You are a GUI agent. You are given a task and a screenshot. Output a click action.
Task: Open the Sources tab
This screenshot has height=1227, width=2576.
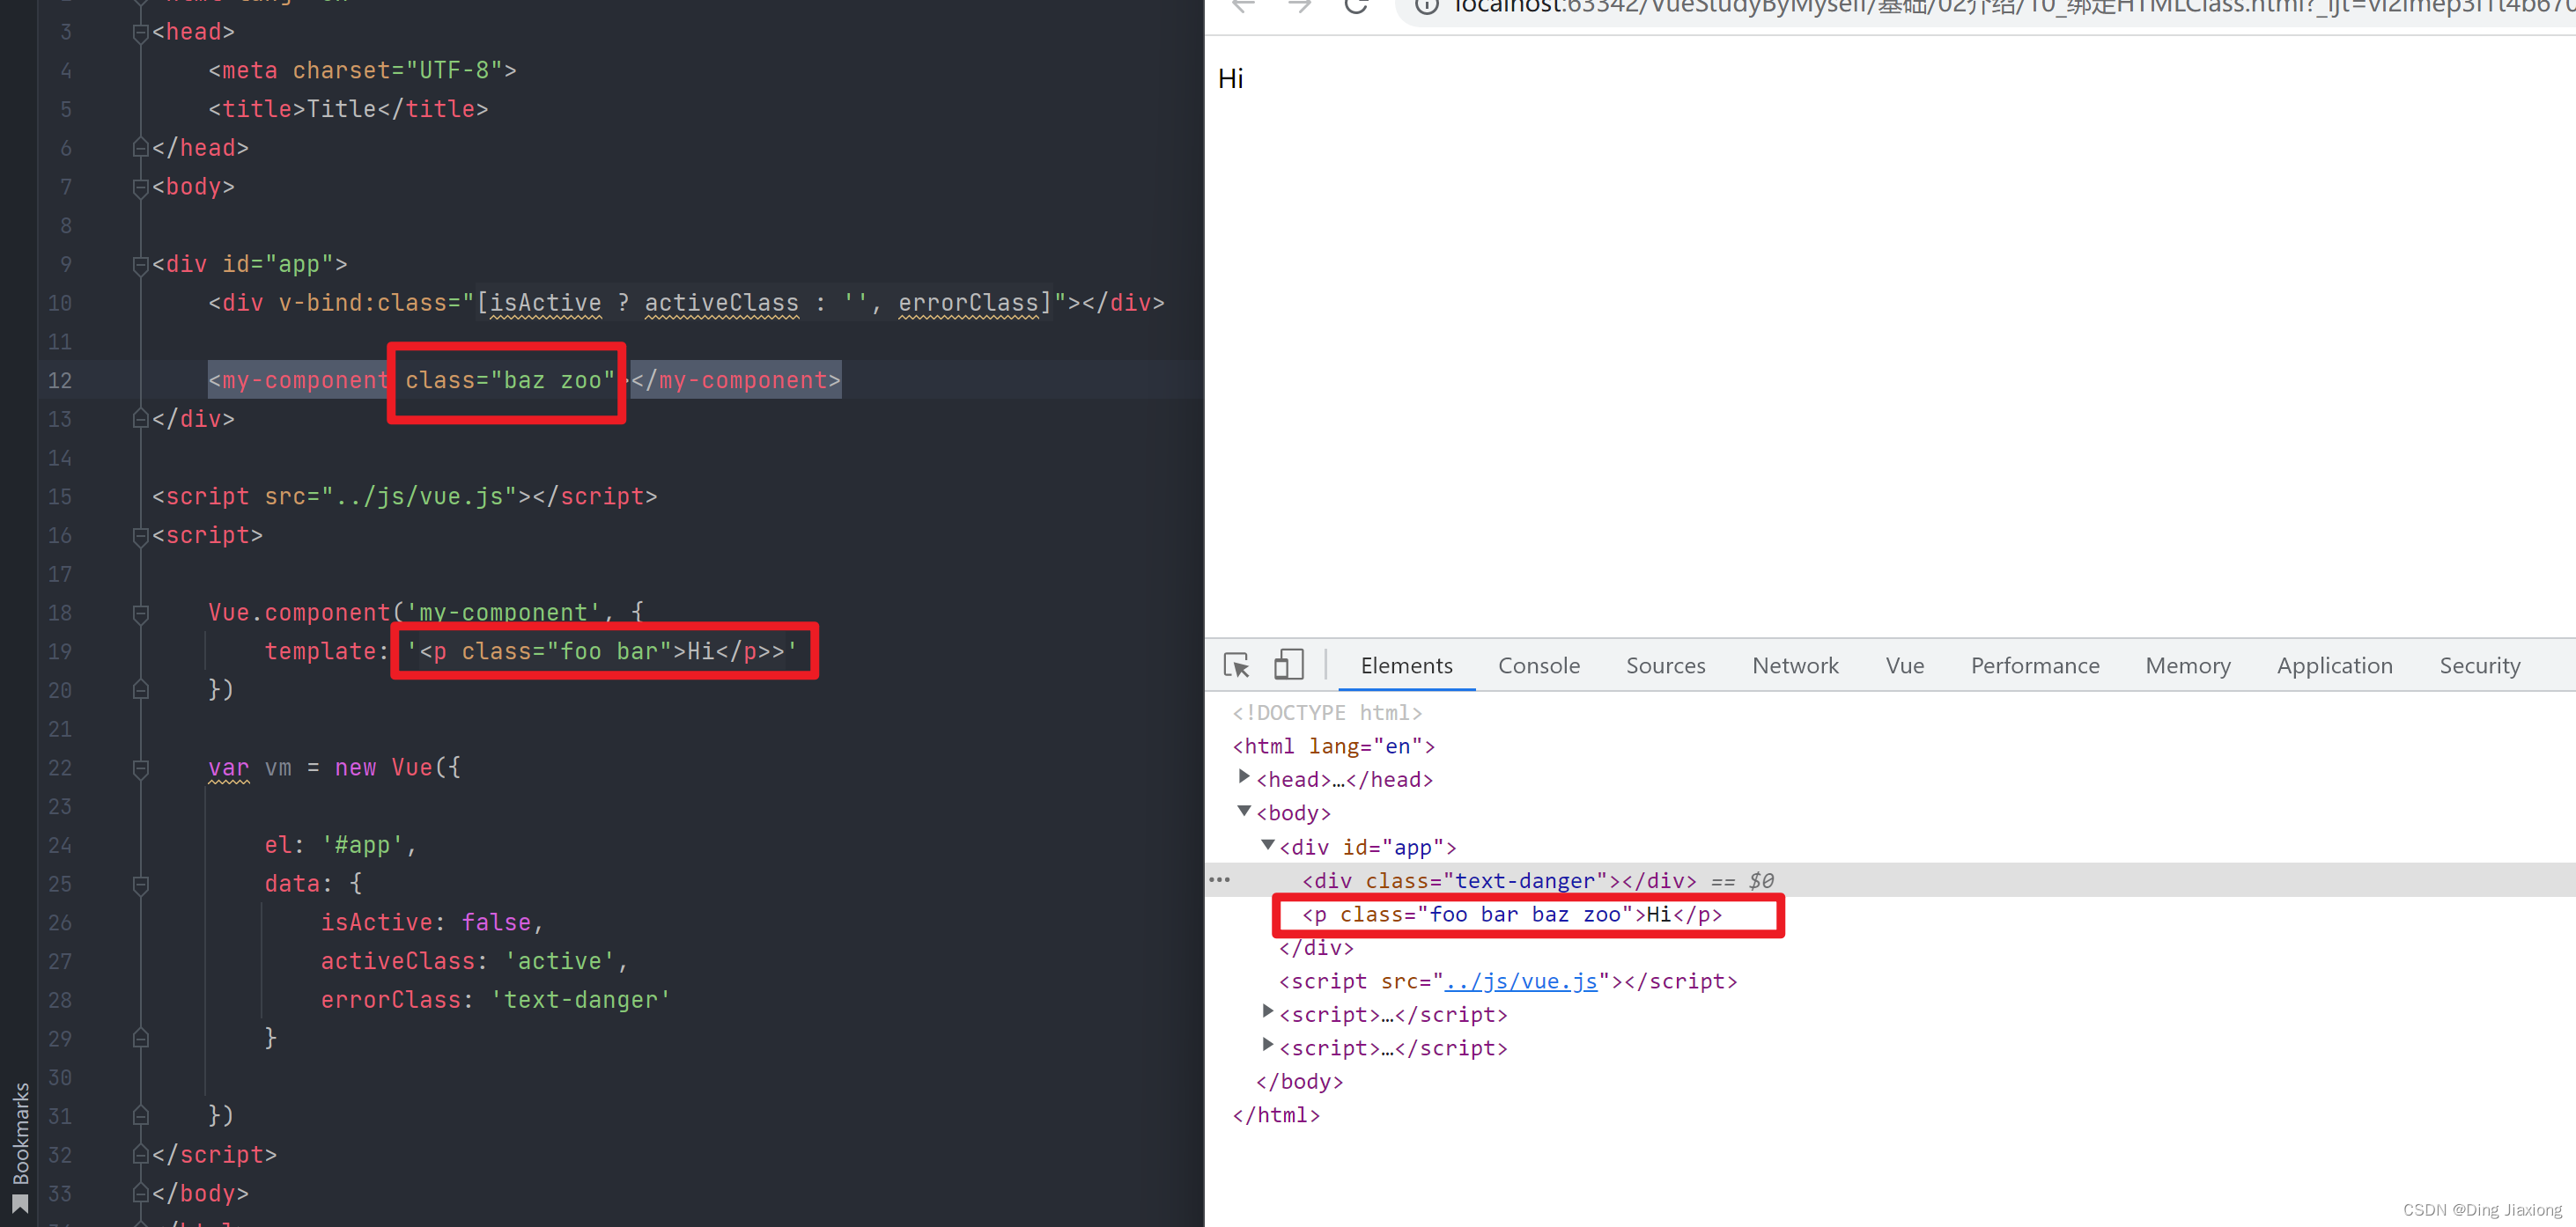coord(1665,665)
